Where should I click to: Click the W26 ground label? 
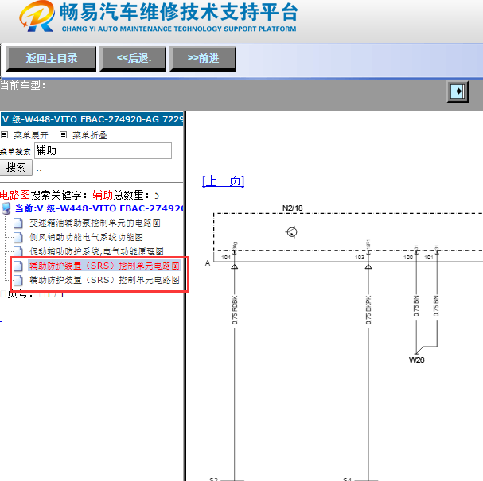click(x=416, y=359)
